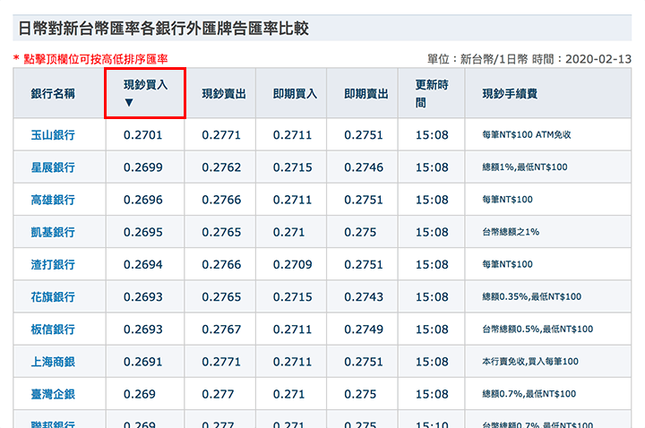Open the 渣打銀行 link

click(x=53, y=264)
